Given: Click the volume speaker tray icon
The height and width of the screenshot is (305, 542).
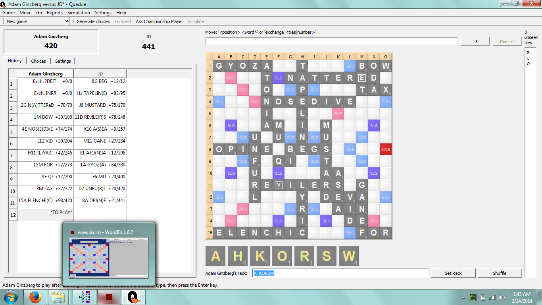Looking at the screenshot, I should tap(502, 297).
